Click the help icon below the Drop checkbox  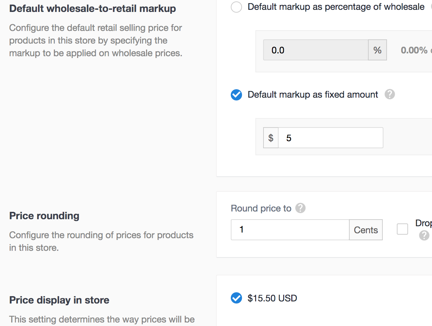pyautogui.click(x=424, y=235)
